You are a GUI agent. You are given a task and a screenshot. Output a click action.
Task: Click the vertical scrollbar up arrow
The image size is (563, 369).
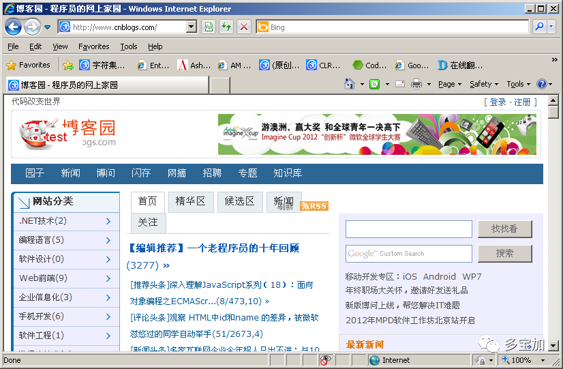553,100
